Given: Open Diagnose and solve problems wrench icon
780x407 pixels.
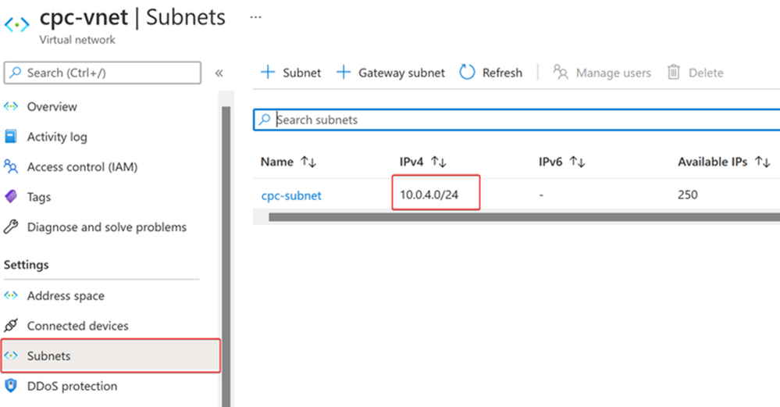Looking at the screenshot, I should (x=10, y=227).
